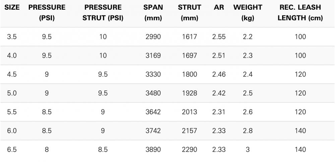This screenshot has width=335, height=162.
Task: Click the WEIGHT (kg) column header
Action: tap(248, 13)
